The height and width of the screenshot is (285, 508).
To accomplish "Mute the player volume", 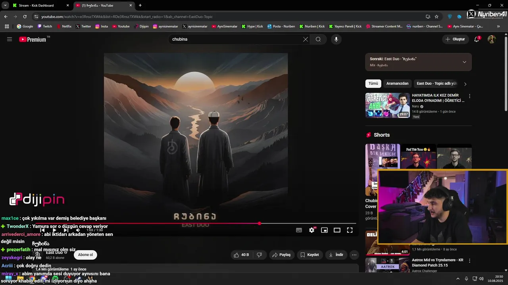I will click(78, 230).
